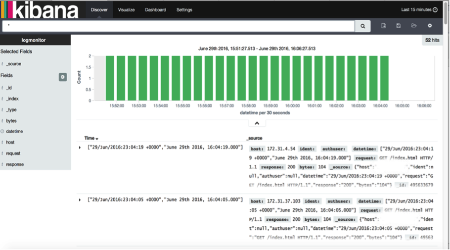Screen dimensions: 450x250
Task: Load a saved search with the folder icon
Action: (x=414, y=26)
